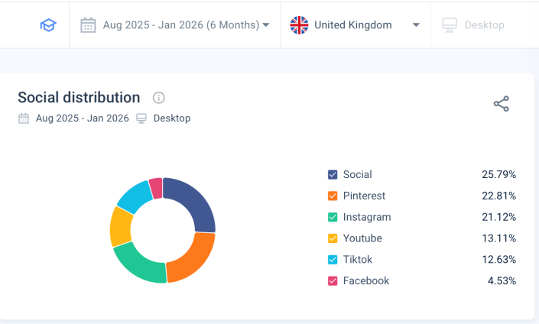Click the Social distribution heading
This screenshot has height=324, width=539.
[79, 98]
